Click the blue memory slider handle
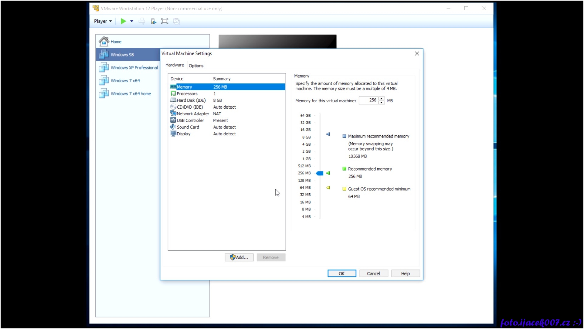 point(320,173)
